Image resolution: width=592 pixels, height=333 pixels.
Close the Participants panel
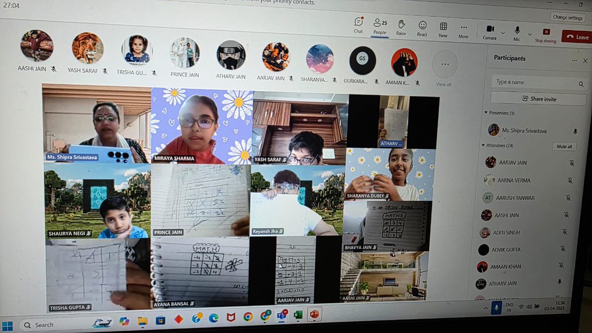[x=586, y=61]
